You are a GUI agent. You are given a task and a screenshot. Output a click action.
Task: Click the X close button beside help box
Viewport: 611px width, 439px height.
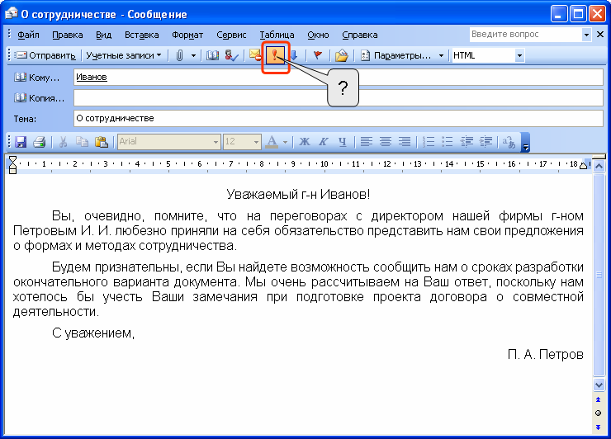click(x=600, y=35)
